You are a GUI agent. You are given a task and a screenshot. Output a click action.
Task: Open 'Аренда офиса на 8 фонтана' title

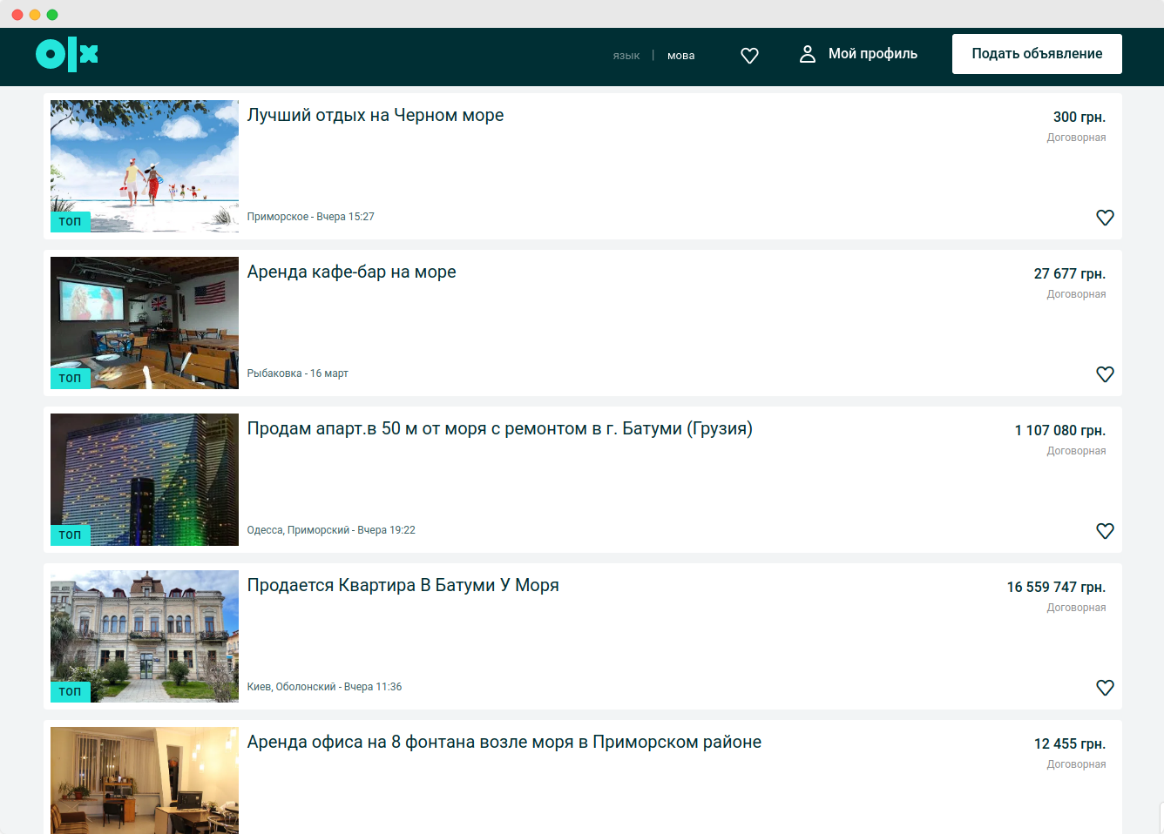tap(504, 742)
